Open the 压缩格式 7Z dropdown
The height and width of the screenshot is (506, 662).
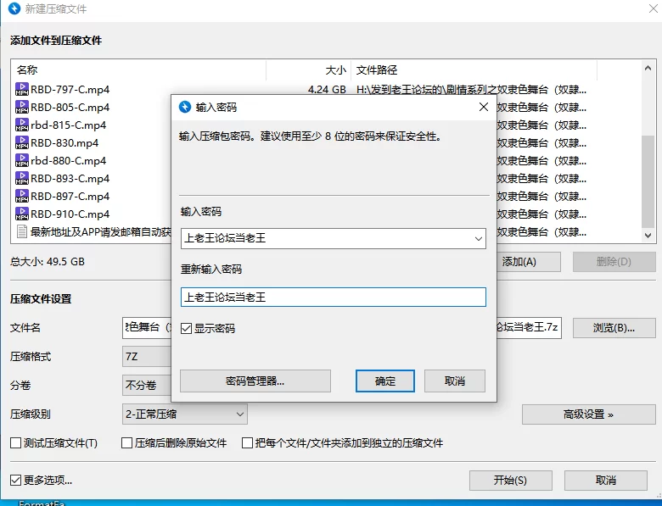point(147,357)
